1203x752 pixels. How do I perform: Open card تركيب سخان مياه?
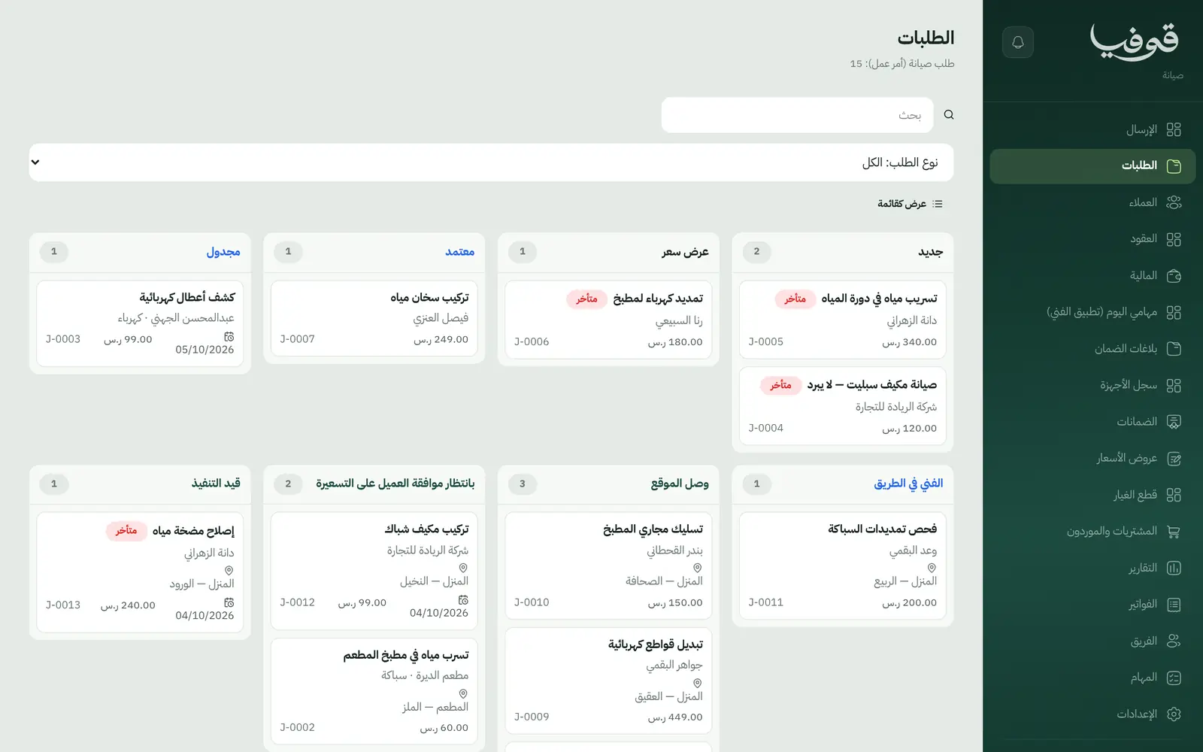coord(374,318)
